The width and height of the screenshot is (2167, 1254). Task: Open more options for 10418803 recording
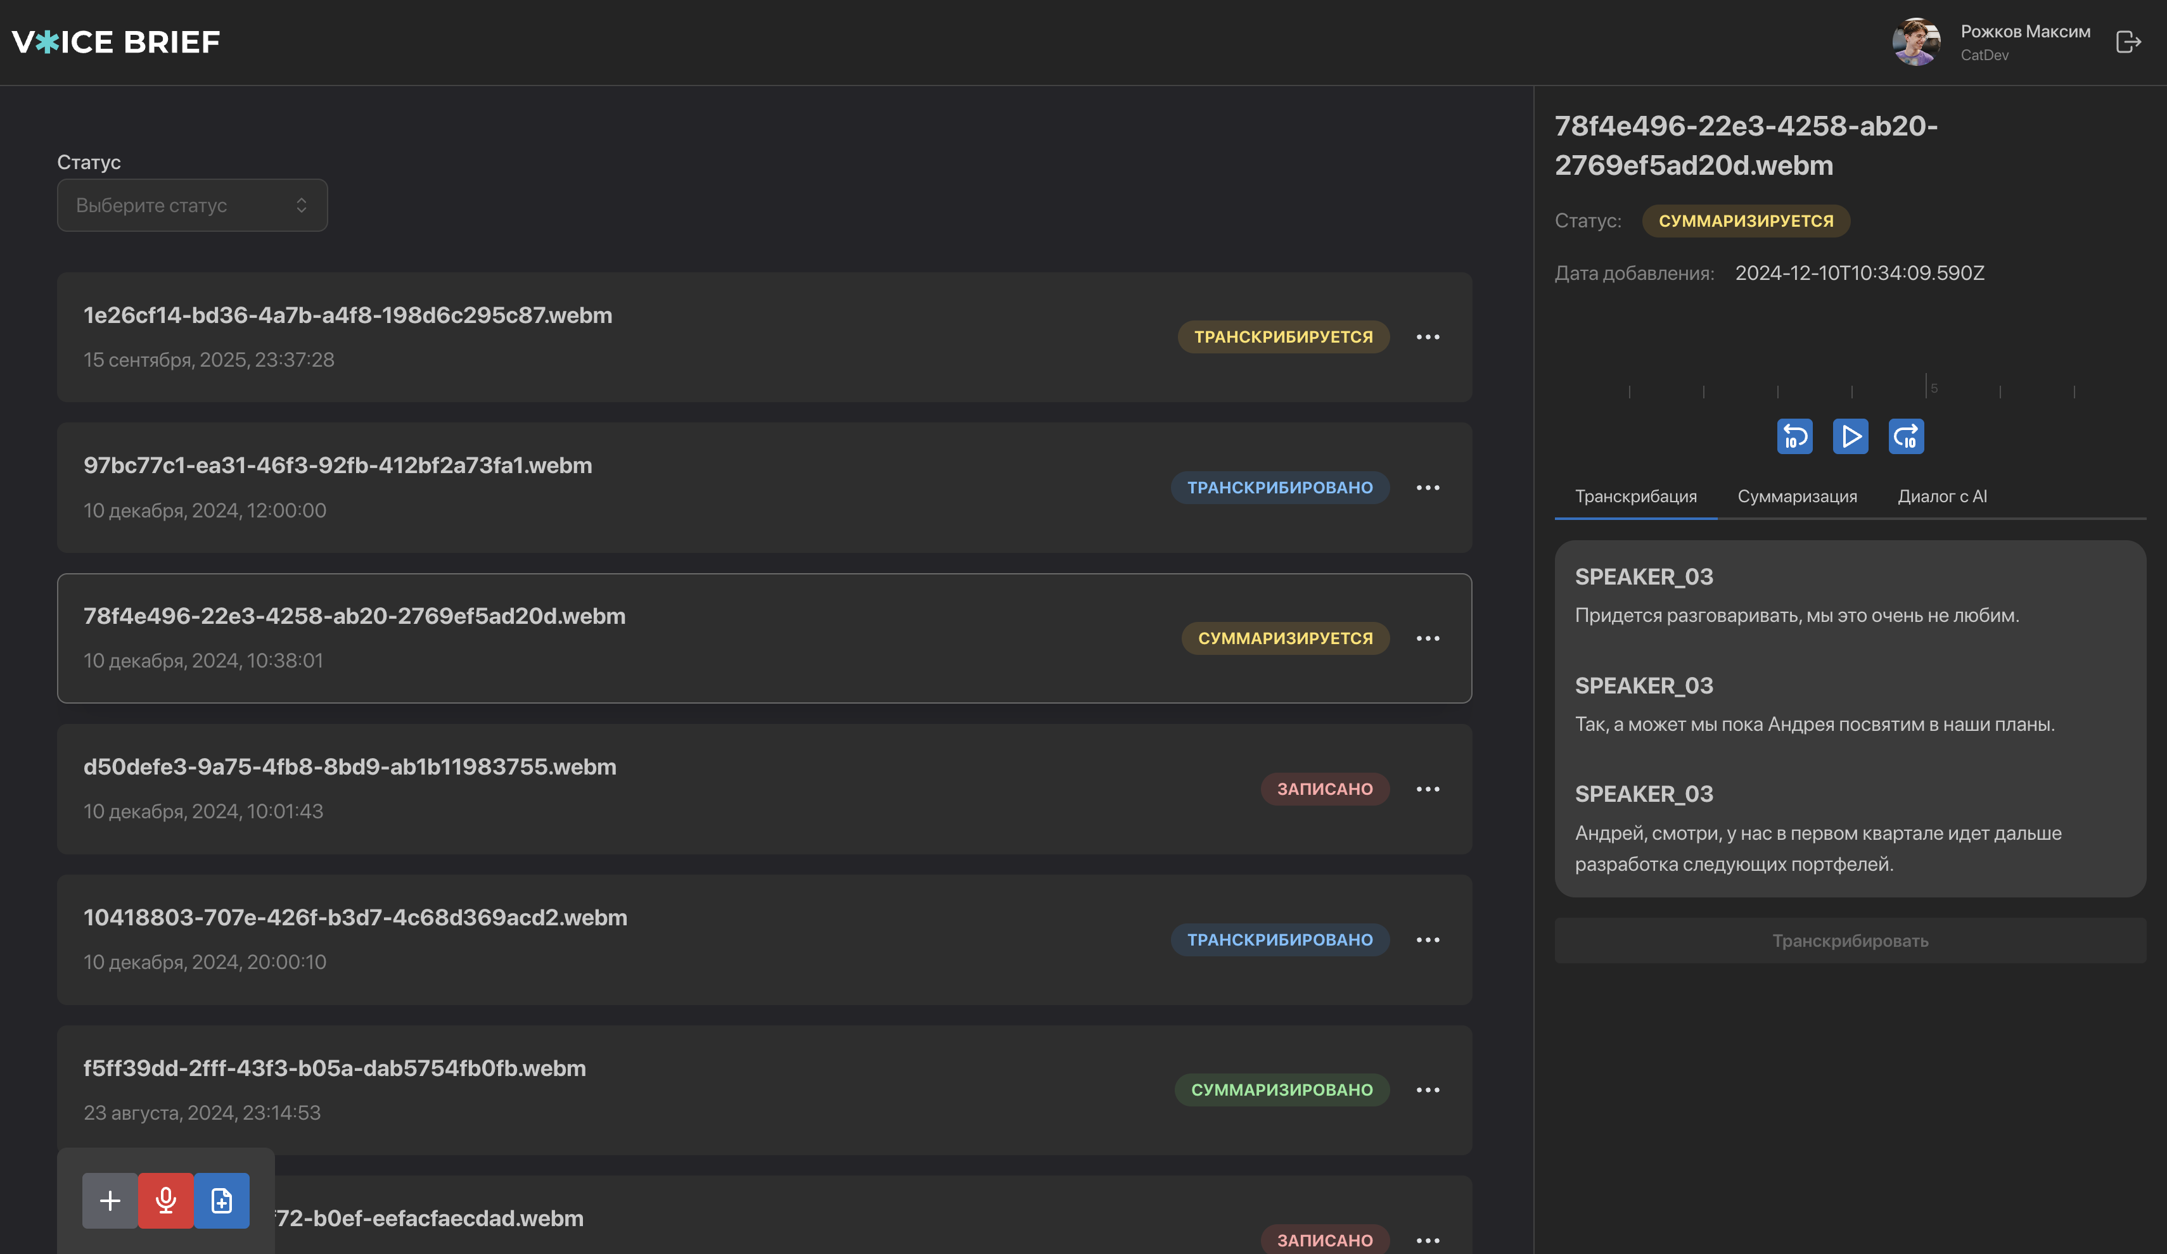coord(1428,939)
